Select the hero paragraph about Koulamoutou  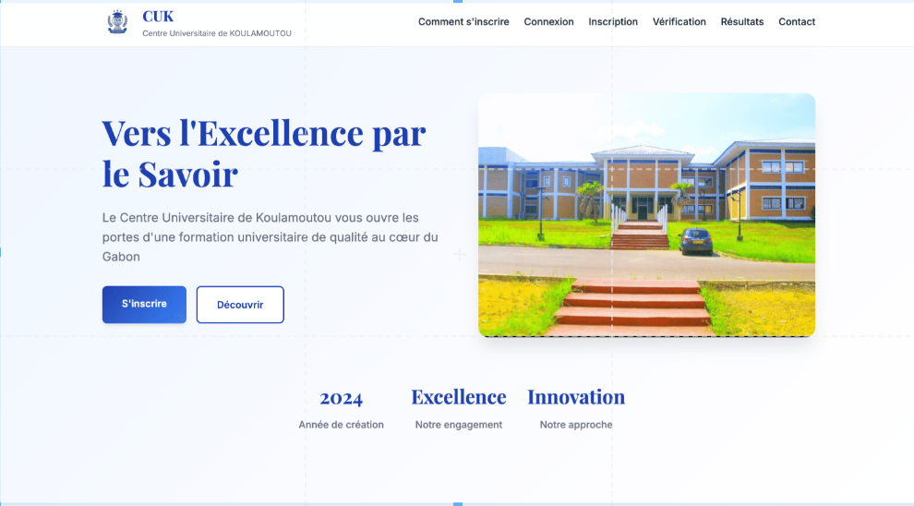pyautogui.click(x=270, y=236)
